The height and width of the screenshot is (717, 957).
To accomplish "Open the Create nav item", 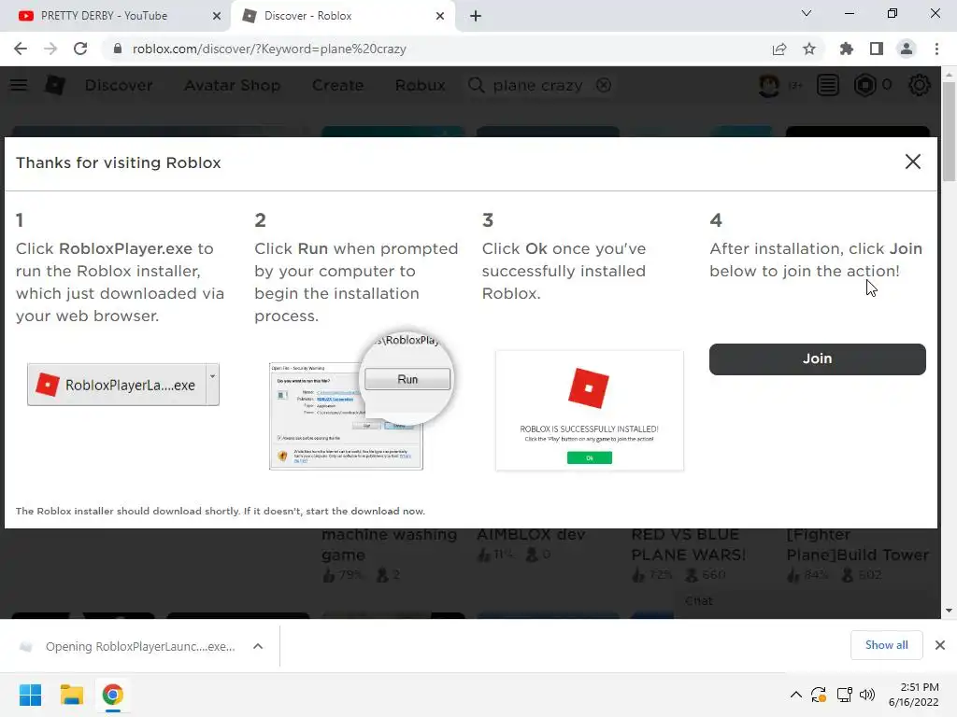I will 337,85.
